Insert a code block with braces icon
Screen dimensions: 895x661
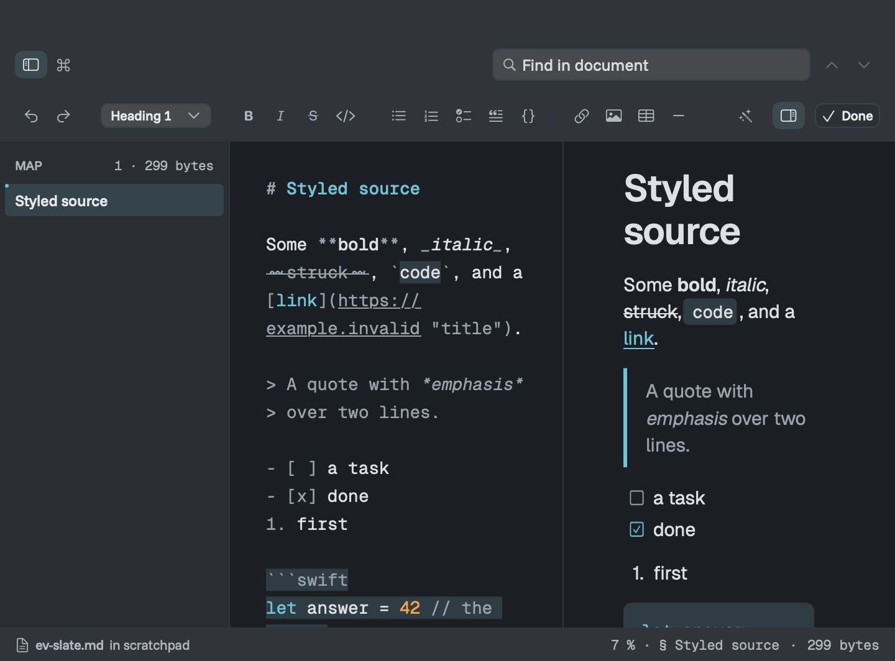coord(528,116)
